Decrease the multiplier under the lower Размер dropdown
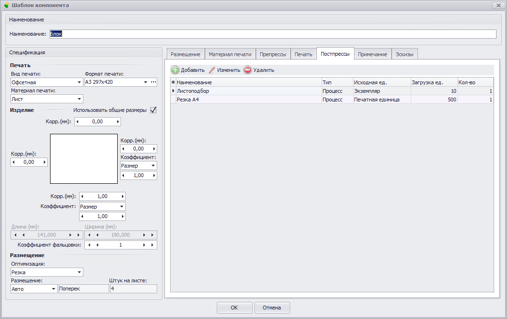This screenshot has width=507, height=319. 82,216
